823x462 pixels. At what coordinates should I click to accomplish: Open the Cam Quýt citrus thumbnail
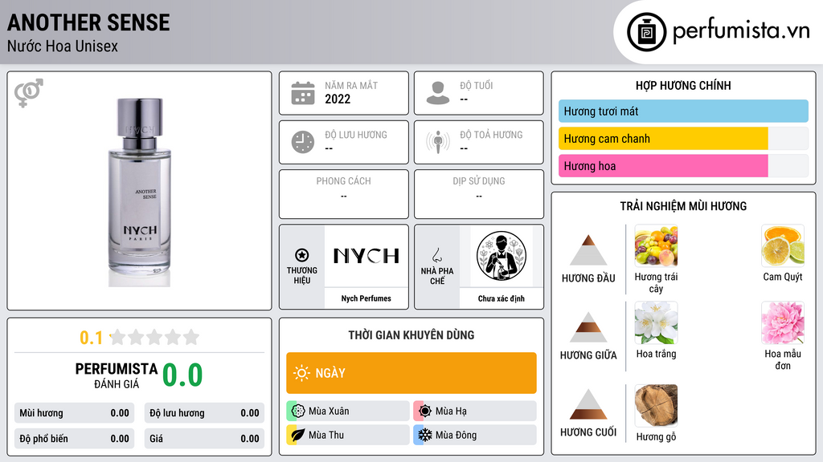tap(783, 246)
